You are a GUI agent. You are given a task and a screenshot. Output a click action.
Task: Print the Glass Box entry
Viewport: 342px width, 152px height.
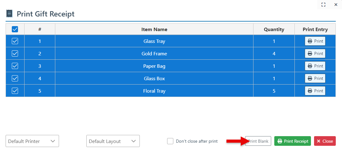(x=315, y=78)
